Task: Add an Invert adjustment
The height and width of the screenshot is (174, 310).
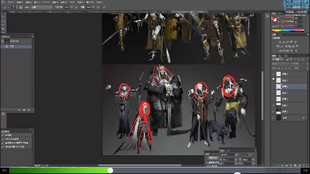Action: tap(280, 51)
